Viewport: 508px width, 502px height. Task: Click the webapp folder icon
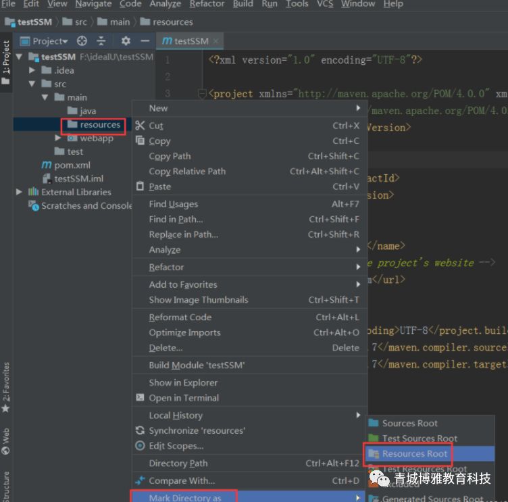[72, 138]
